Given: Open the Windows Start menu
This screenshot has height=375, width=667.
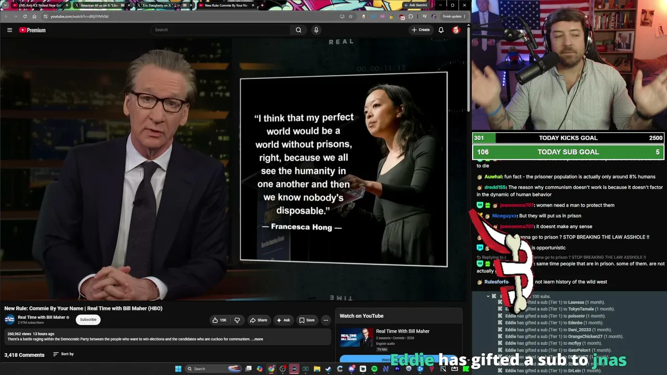Looking at the screenshot, I should (x=178, y=369).
